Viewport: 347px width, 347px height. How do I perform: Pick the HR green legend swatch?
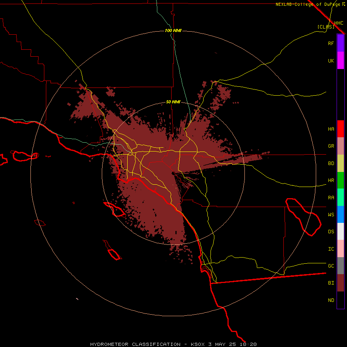pyautogui.click(x=340, y=180)
